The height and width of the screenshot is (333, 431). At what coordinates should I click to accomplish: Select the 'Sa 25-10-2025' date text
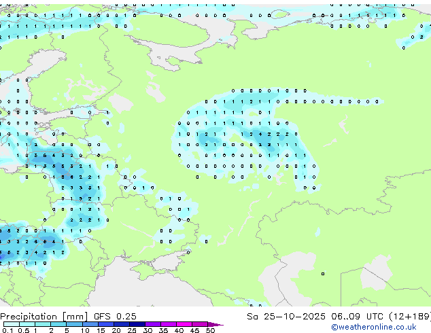click(x=286, y=317)
